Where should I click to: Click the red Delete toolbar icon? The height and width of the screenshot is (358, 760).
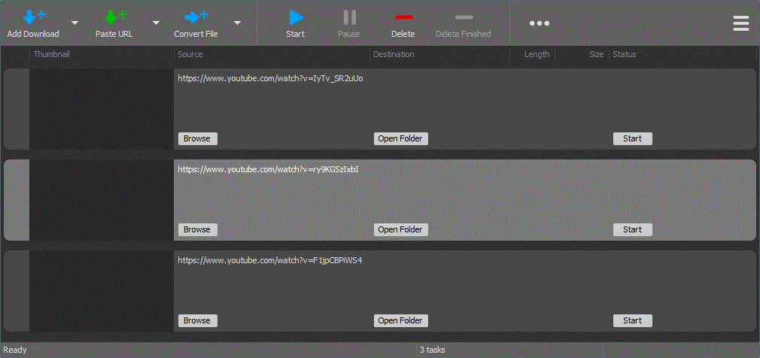click(x=404, y=17)
